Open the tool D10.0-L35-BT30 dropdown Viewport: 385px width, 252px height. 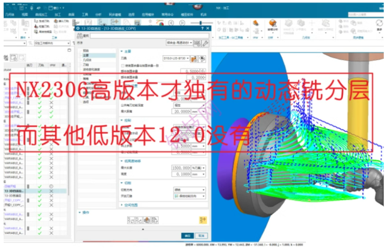pos(187,58)
